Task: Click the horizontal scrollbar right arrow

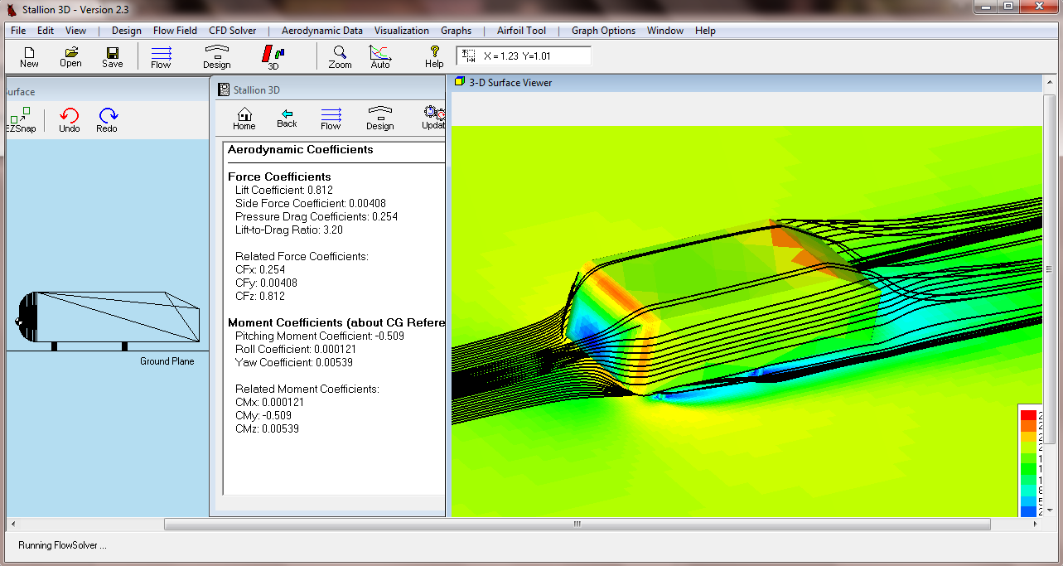Action: point(1036,525)
